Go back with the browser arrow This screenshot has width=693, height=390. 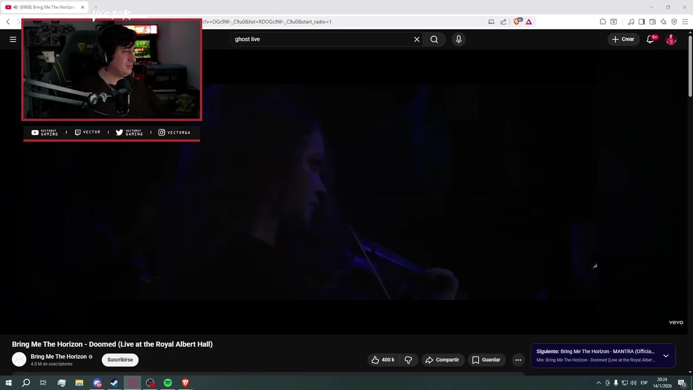8,22
